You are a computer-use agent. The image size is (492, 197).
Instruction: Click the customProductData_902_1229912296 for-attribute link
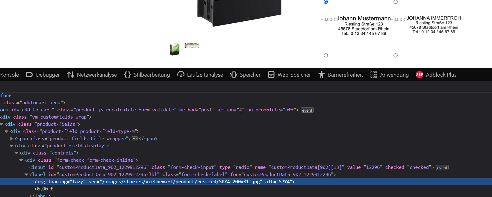287,175
